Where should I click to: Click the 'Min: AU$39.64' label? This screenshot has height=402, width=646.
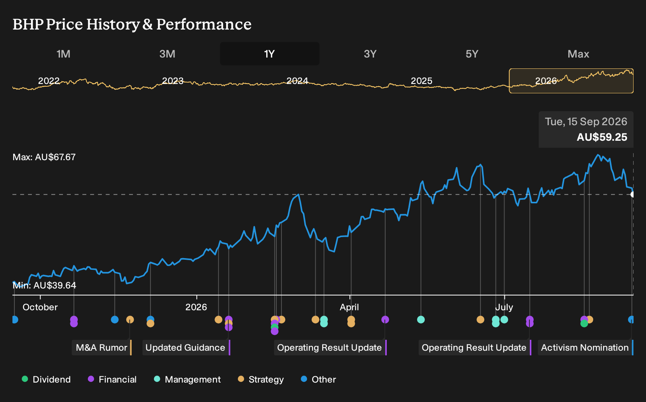44,285
